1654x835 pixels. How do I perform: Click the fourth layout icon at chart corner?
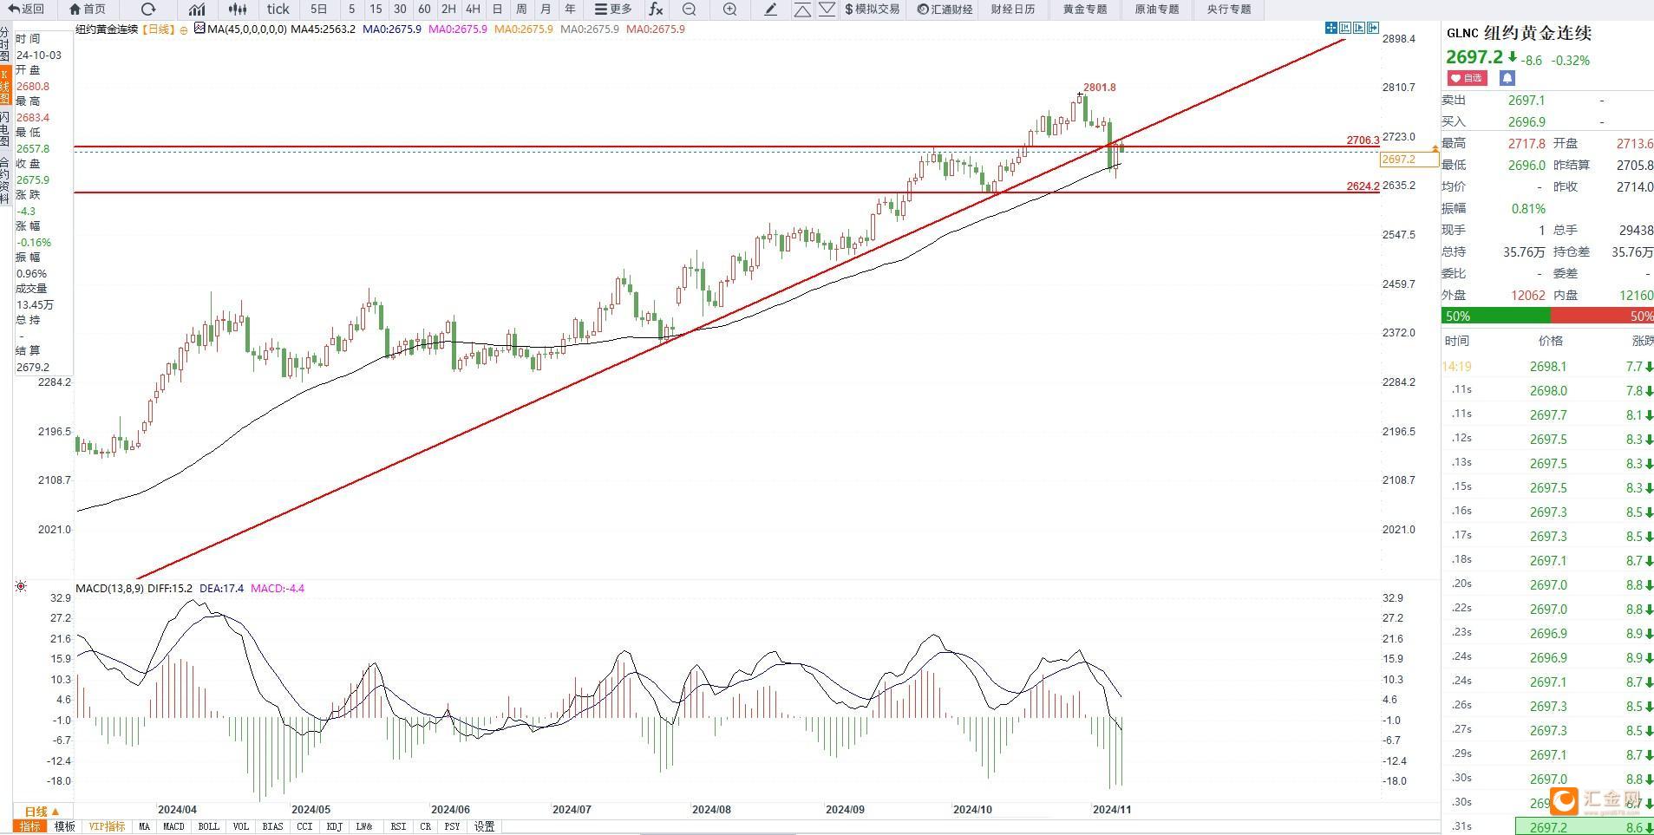pos(1373,28)
